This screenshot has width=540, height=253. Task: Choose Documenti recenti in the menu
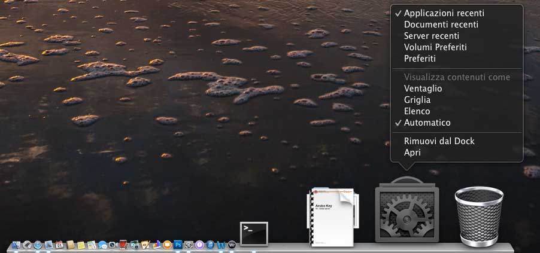[x=441, y=25]
